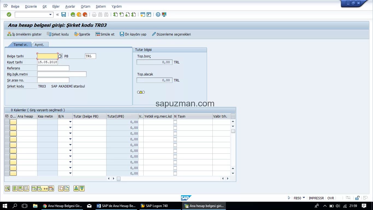Image resolution: width=373 pixels, height=210 pixels.
Task: Click the sort descending icon below table
Action: 82,188
